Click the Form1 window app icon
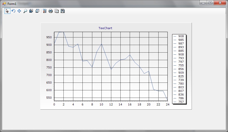 (4, 4)
